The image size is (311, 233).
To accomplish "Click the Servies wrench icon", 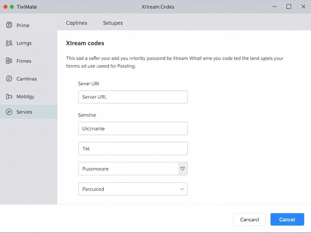I will (9, 112).
